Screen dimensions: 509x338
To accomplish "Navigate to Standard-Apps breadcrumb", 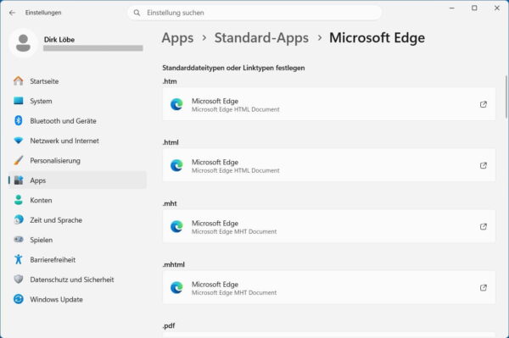I will click(x=261, y=38).
